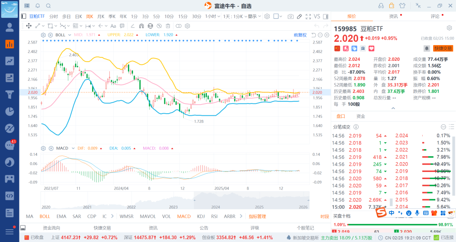This screenshot has height=242, width=456.
Task: Toggle the right sidebar panel icon
Action: (326, 16)
